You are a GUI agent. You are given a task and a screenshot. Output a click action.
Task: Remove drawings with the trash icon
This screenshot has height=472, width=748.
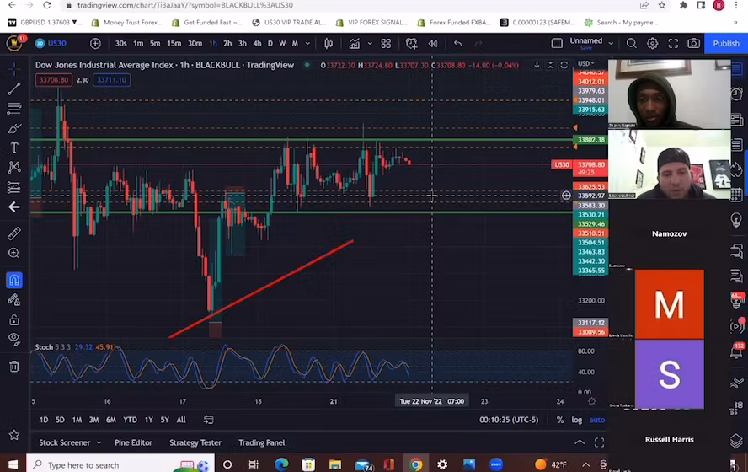[x=14, y=367]
